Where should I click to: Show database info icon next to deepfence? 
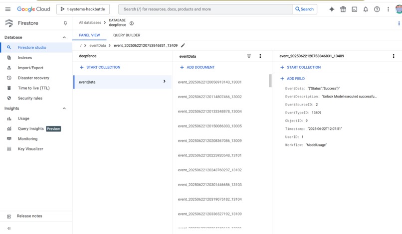tap(132, 23)
